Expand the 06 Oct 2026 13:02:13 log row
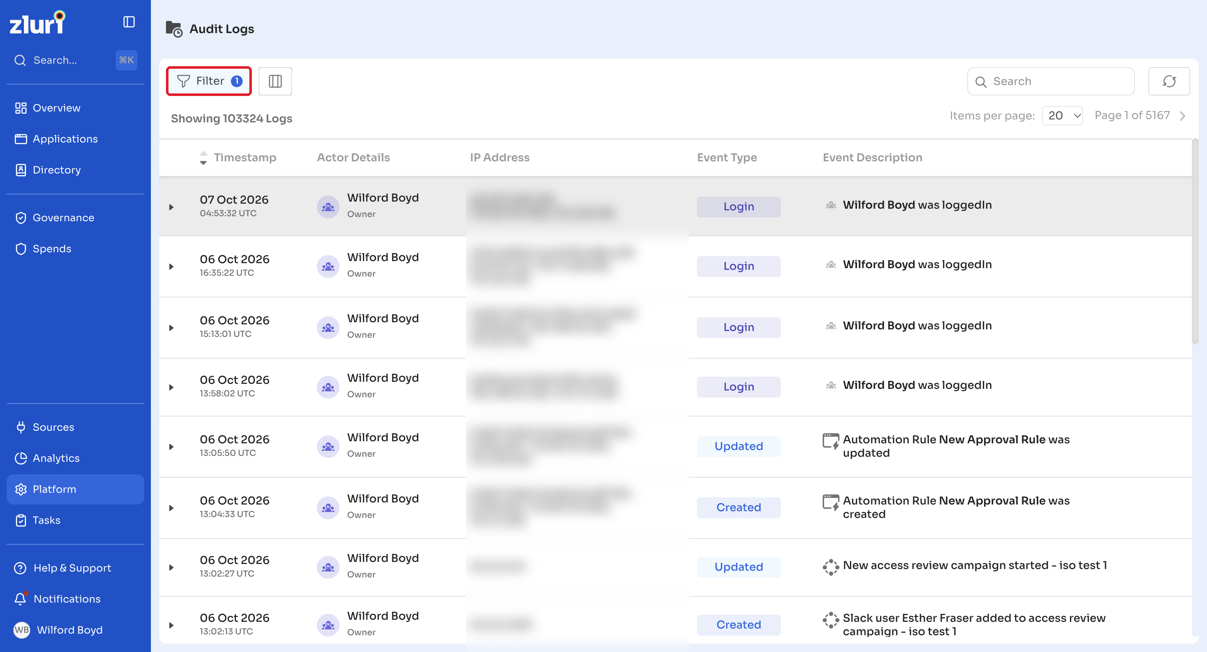The width and height of the screenshot is (1207, 652). coord(171,625)
